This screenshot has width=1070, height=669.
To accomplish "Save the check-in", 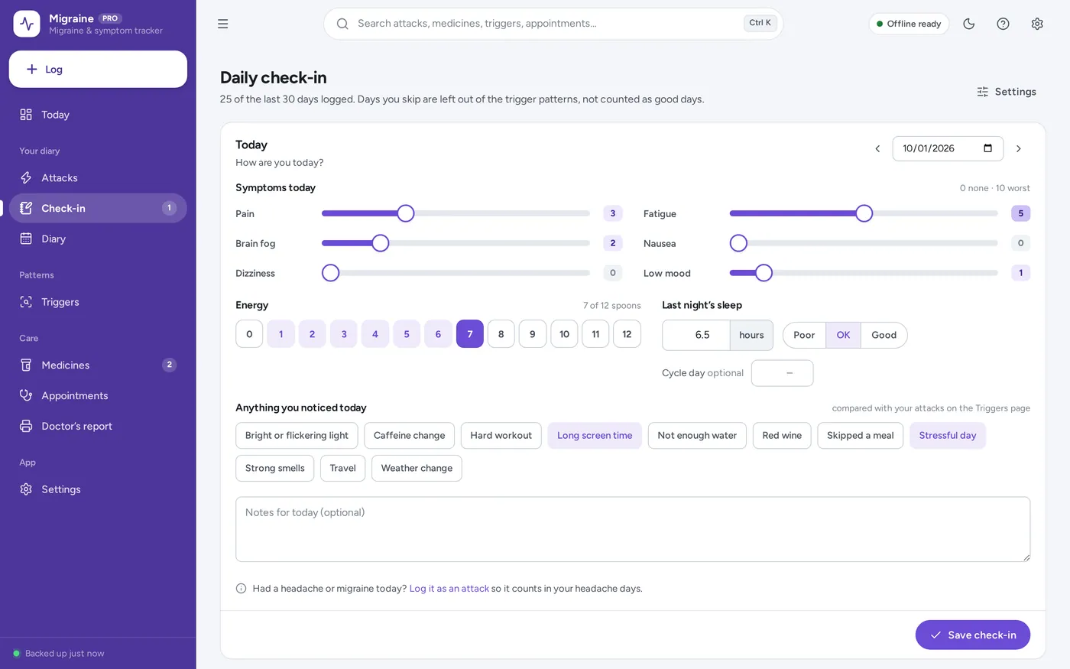I will 972,635.
